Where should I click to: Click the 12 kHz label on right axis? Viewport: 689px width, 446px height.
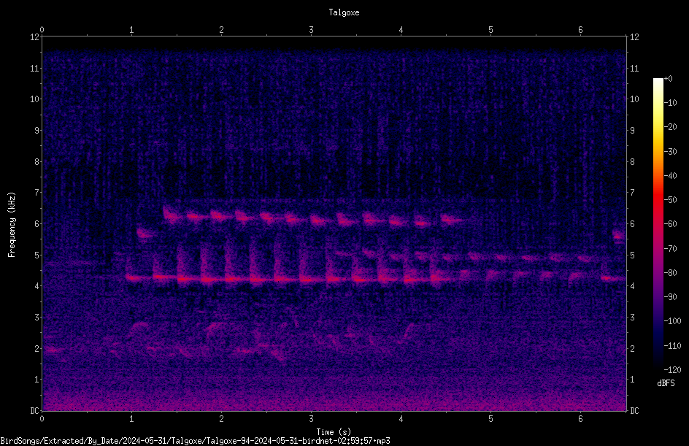pyautogui.click(x=634, y=37)
